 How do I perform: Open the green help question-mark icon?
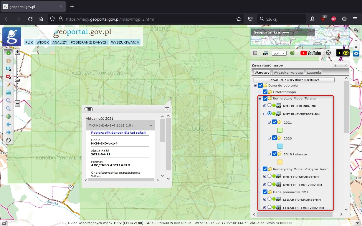pyautogui.click(x=292, y=53)
